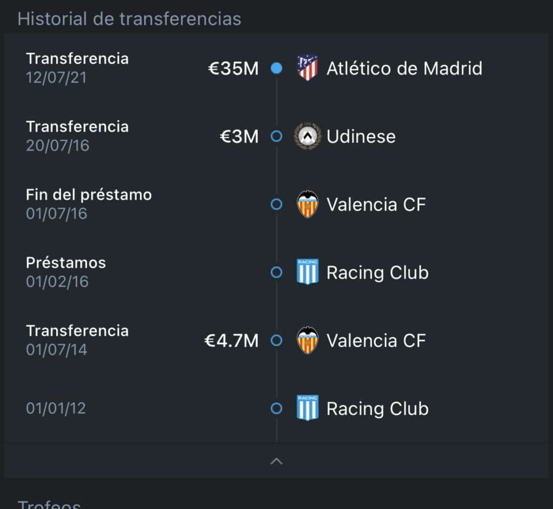Image resolution: width=553 pixels, height=509 pixels.
Task: Click the Historial de transferencias heading
Action: click(130, 18)
